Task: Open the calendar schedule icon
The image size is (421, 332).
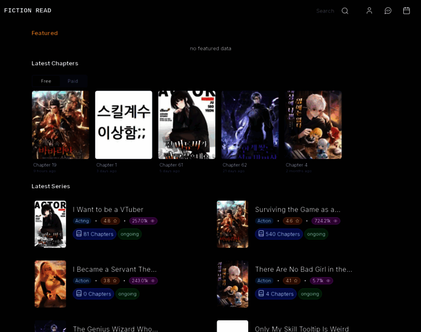Action: (x=406, y=11)
